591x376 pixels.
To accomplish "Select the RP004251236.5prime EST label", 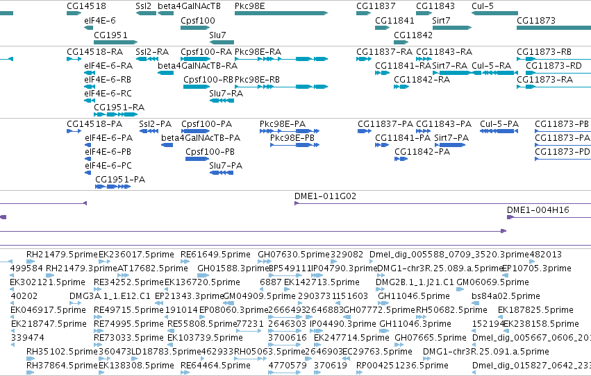I will click(x=402, y=366).
